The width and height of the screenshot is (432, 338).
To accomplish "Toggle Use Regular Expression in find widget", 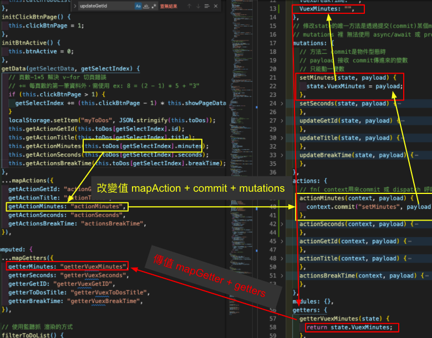I will [154, 6].
